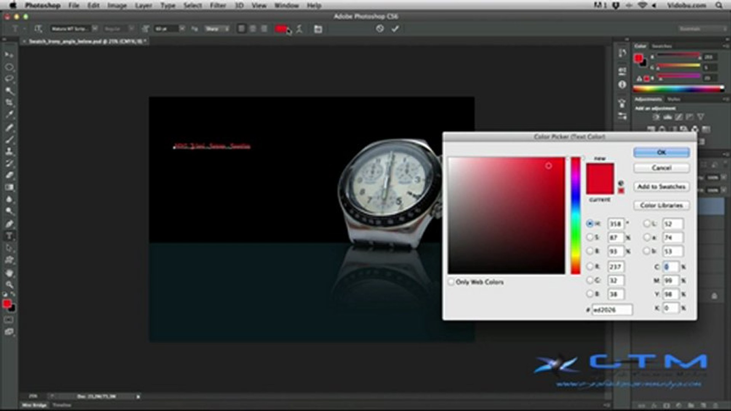Toggle the Character and Paragraph panels
Screen dimensions: 731x411
pyautogui.click(x=318, y=29)
